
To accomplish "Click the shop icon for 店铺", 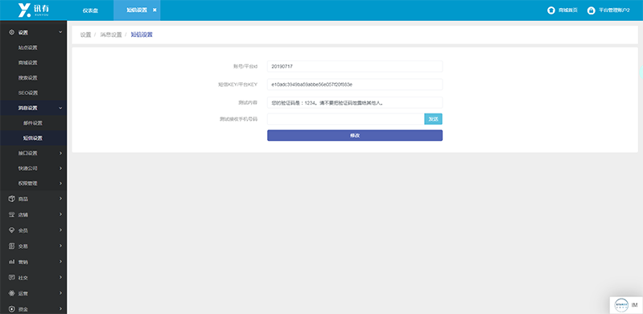I will click(x=11, y=215).
